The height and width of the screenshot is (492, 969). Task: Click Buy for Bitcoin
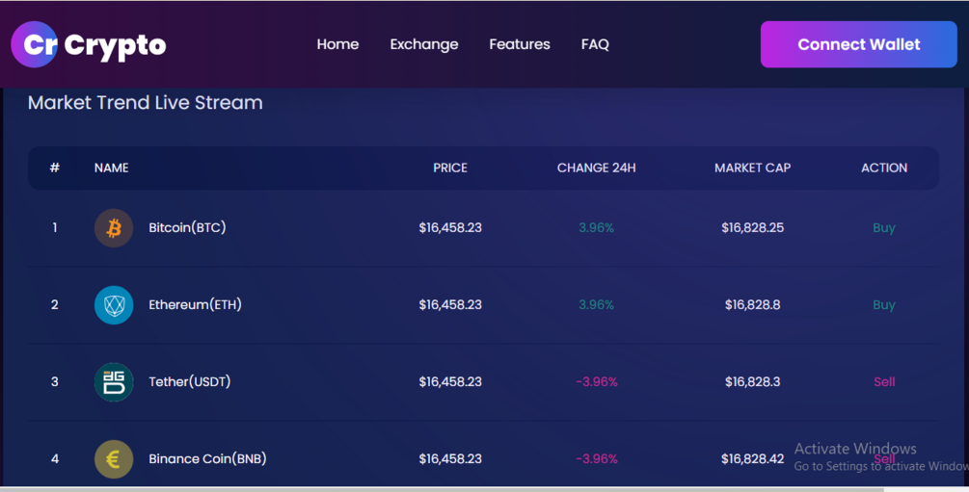(x=884, y=228)
